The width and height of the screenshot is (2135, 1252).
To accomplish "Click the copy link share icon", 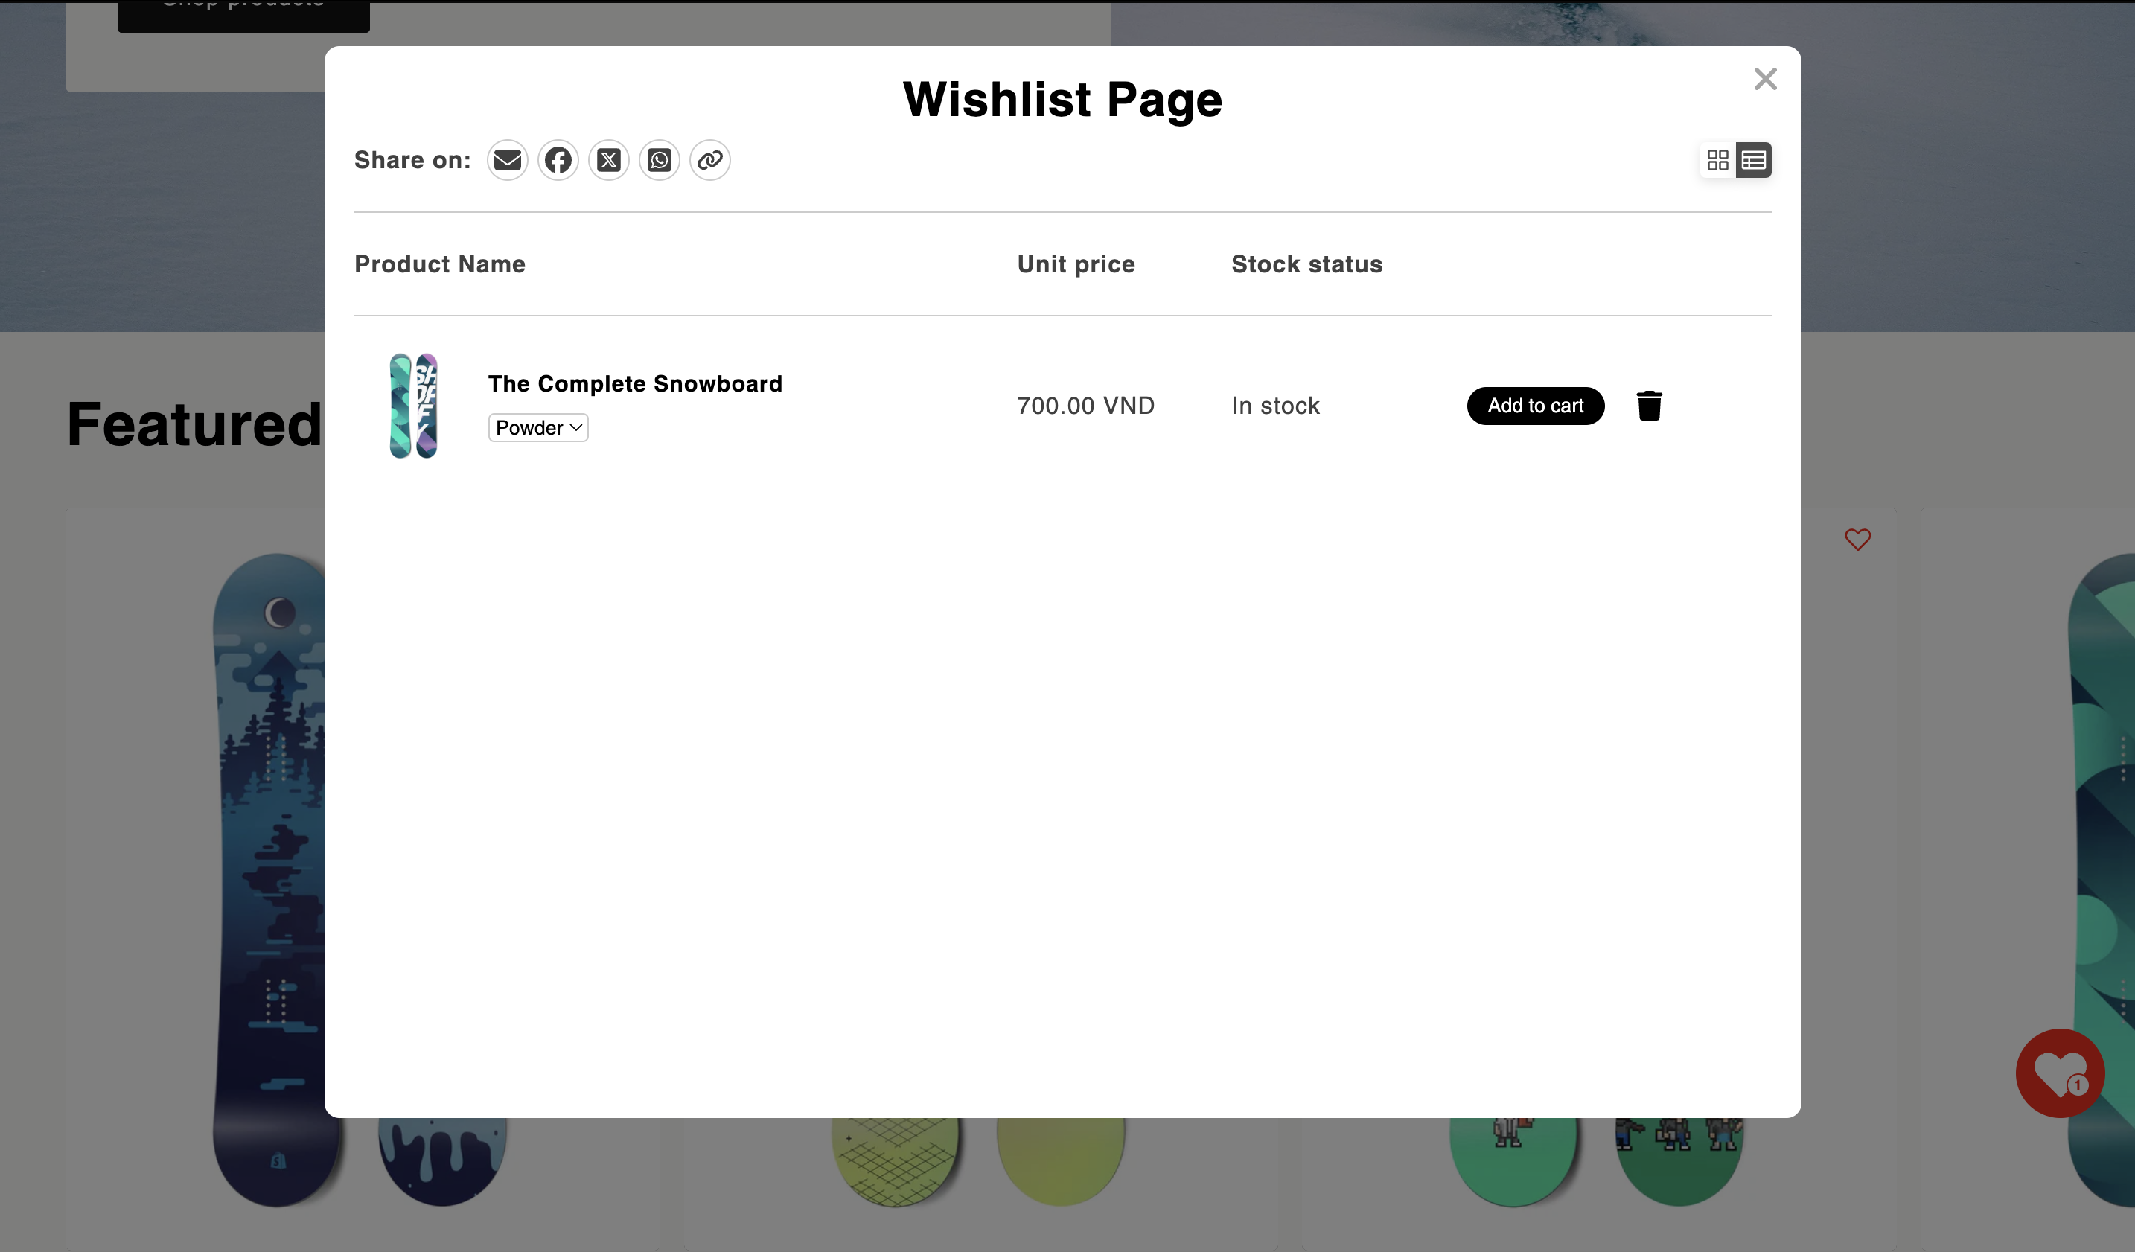I will (709, 159).
